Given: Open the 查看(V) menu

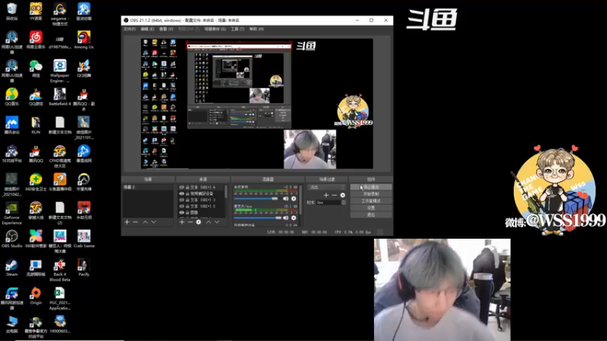Looking at the screenshot, I should [166, 29].
